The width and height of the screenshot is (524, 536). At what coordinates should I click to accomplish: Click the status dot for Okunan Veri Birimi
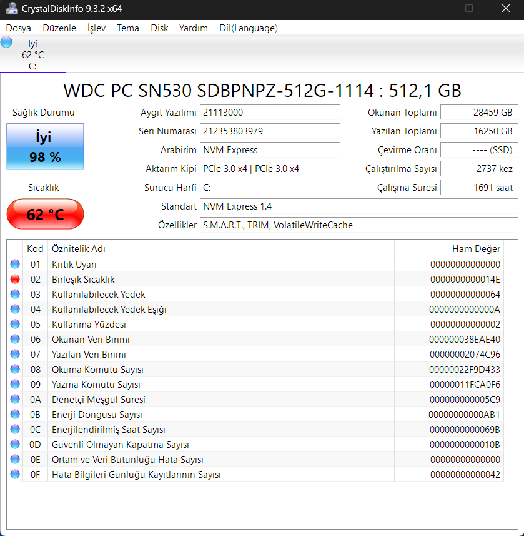click(15, 340)
